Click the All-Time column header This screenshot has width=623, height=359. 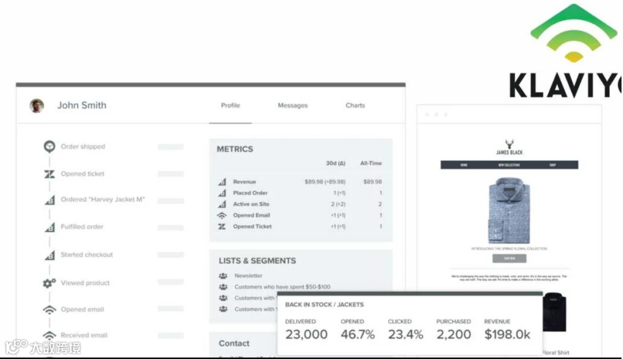click(371, 163)
